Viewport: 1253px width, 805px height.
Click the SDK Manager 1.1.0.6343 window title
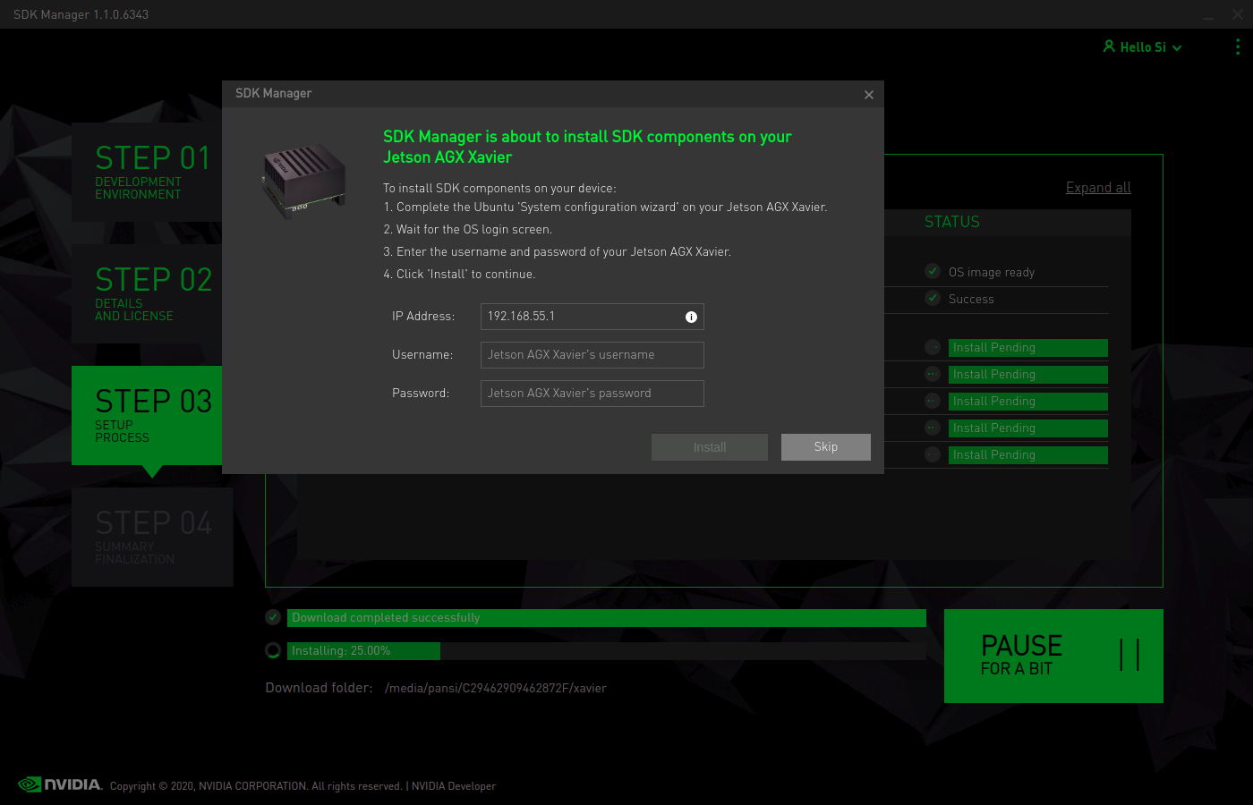[81, 14]
